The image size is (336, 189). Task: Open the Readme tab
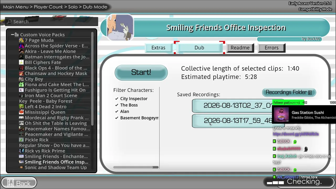(x=240, y=48)
